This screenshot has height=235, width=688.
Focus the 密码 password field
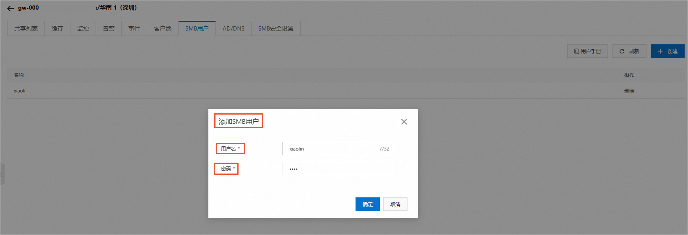338,169
